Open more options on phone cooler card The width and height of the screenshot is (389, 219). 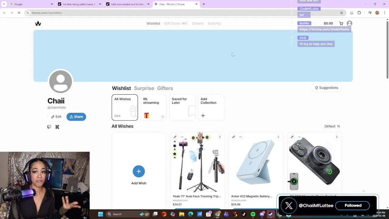coord(299,137)
